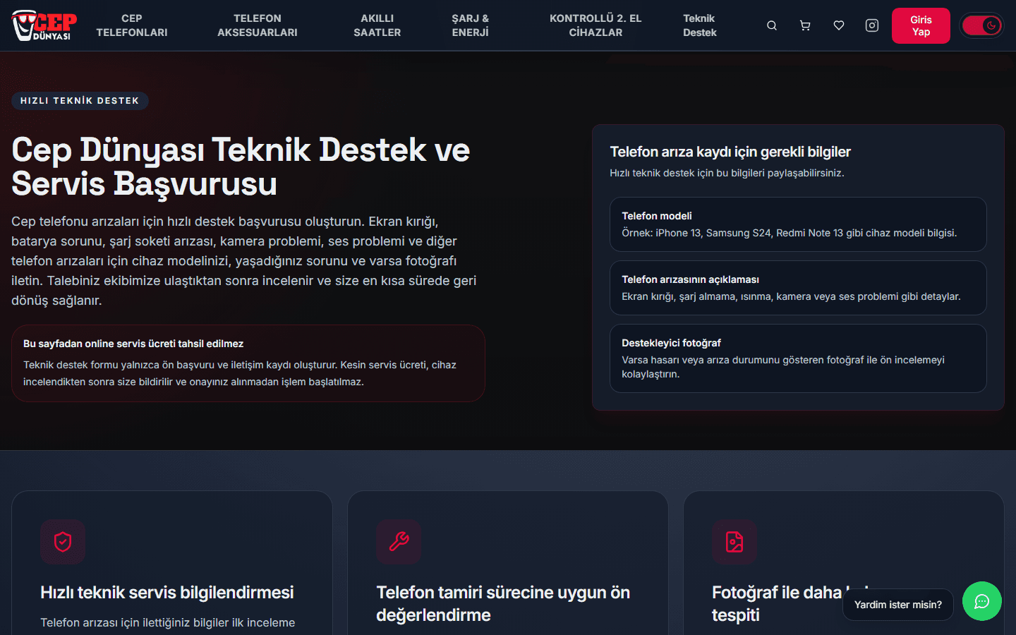This screenshot has height=635, width=1016.
Task: Click 'Hızlı teknik destek için bu bilgileri' subtitle
Action: [x=727, y=173]
